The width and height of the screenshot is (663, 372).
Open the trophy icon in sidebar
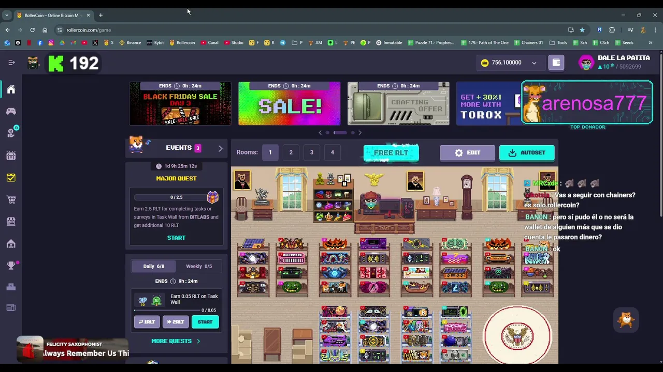tap(11, 266)
